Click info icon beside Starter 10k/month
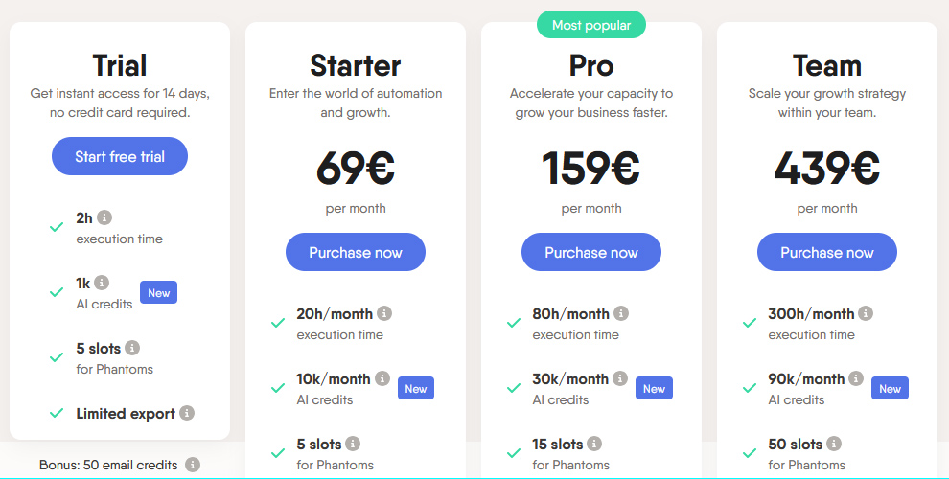Screen dimensions: 949x479 pos(382,378)
